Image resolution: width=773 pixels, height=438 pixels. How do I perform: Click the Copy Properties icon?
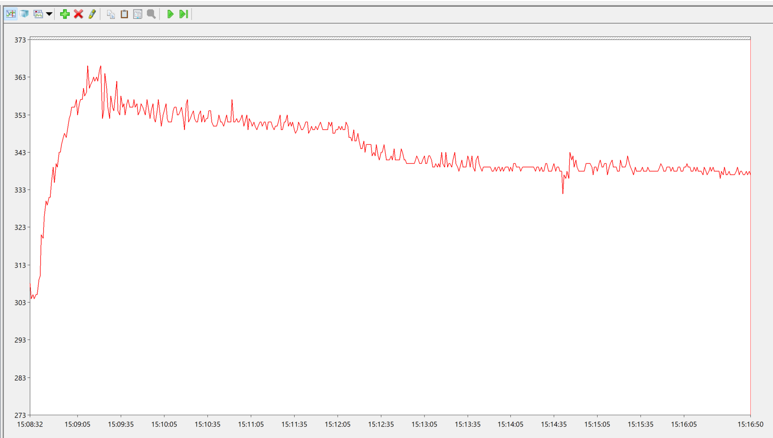[x=111, y=14]
